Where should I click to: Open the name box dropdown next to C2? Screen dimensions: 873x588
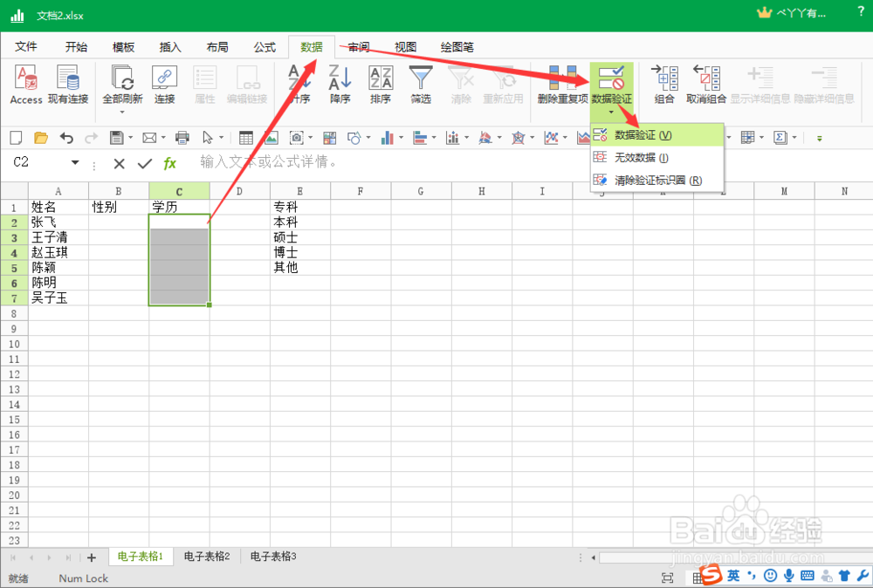click(x=74, y=162)
